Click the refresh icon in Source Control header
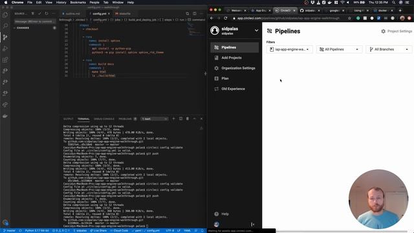This screenshot has height=233, width=414. [x=47, y=14]
